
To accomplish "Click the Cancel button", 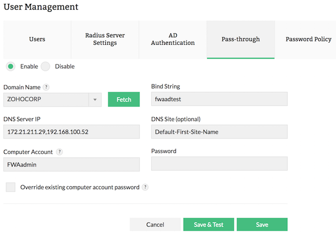I will [155, 224].
